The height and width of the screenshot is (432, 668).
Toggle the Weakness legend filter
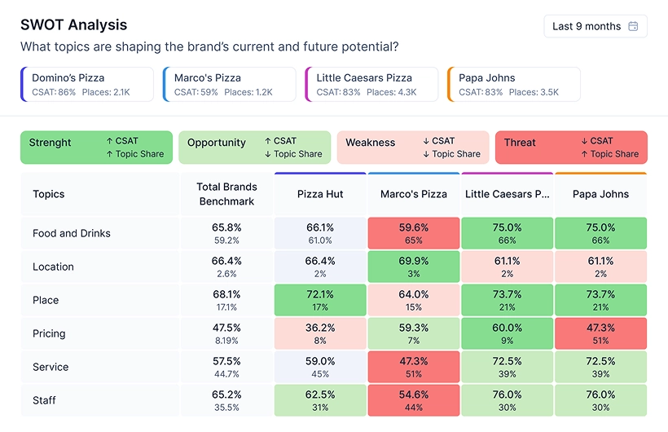[413, 148]
